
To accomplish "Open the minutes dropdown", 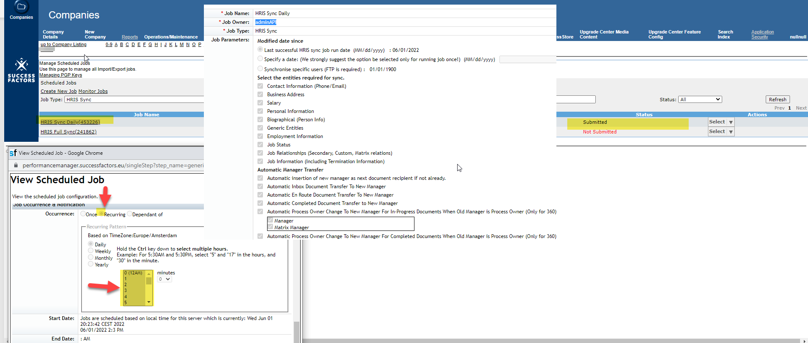I will click(x=165, y=279).
